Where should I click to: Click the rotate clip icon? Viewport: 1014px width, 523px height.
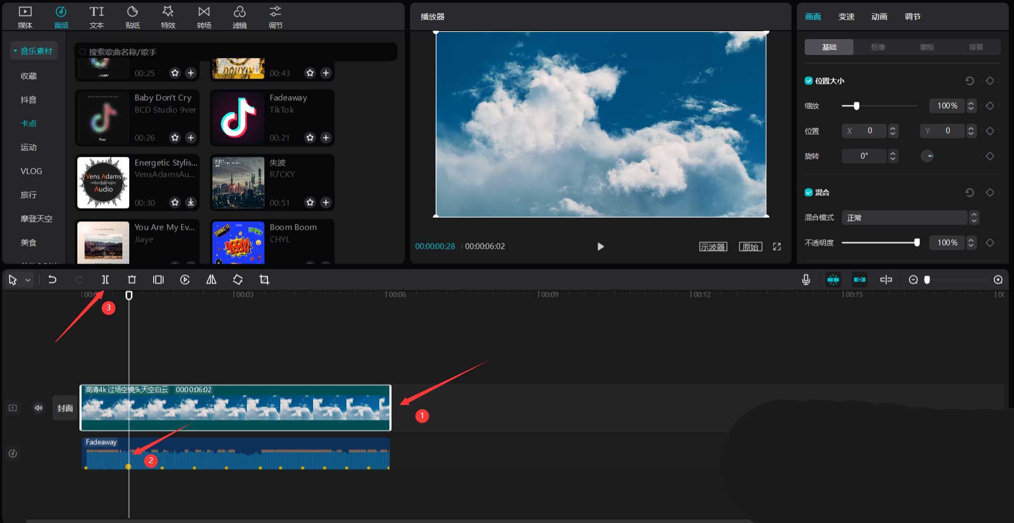click(x=238, y=279)
